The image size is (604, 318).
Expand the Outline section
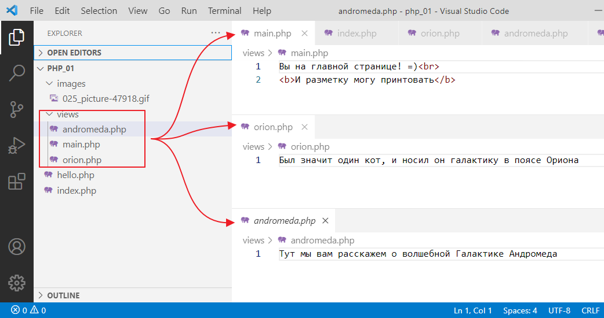pyautogui.click(x=63, y=295)
